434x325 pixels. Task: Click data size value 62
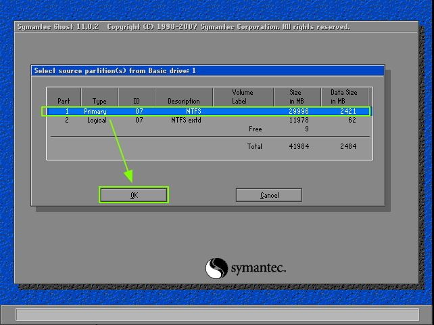coord(352,120)
